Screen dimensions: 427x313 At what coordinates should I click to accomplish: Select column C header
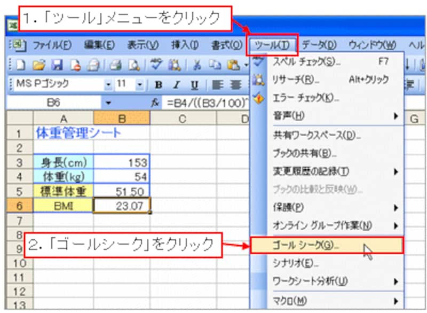pyautogui.click(x=183, y=119)
